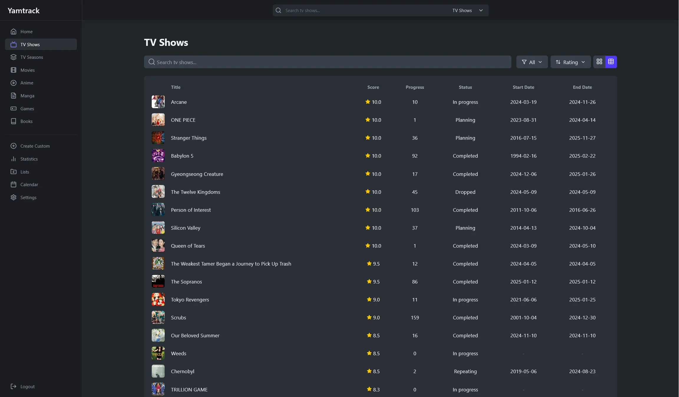Open the Arcane show page
The height and width of the screenshot is (397, 679).
pos(179,102)
